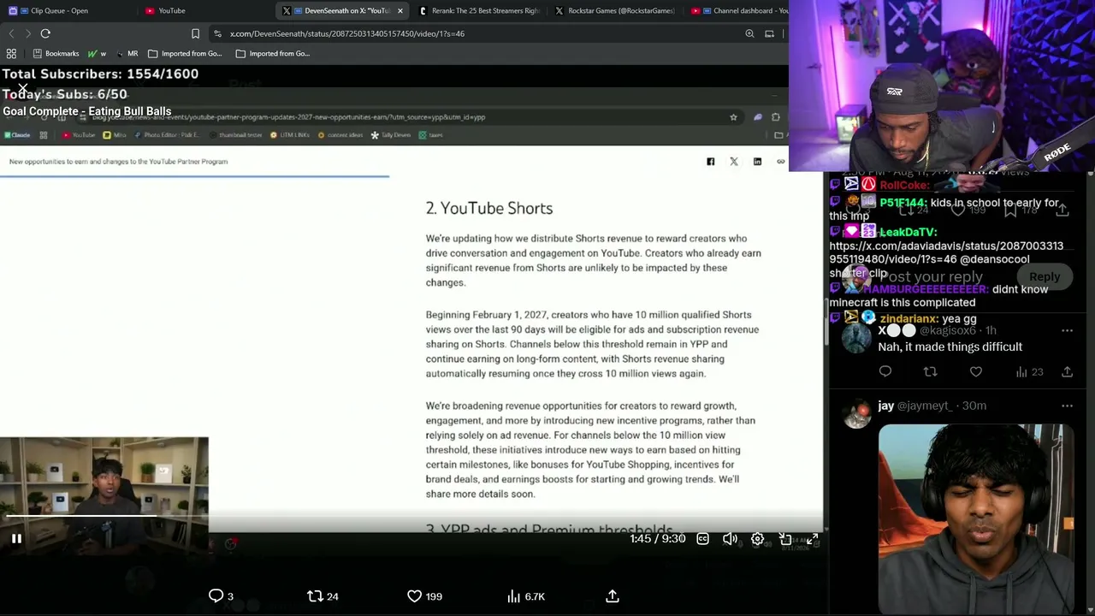Open more options on @kagisox6 reply
The height and width of the screenshot is (616, 1095).
(x=1067, y=330)
